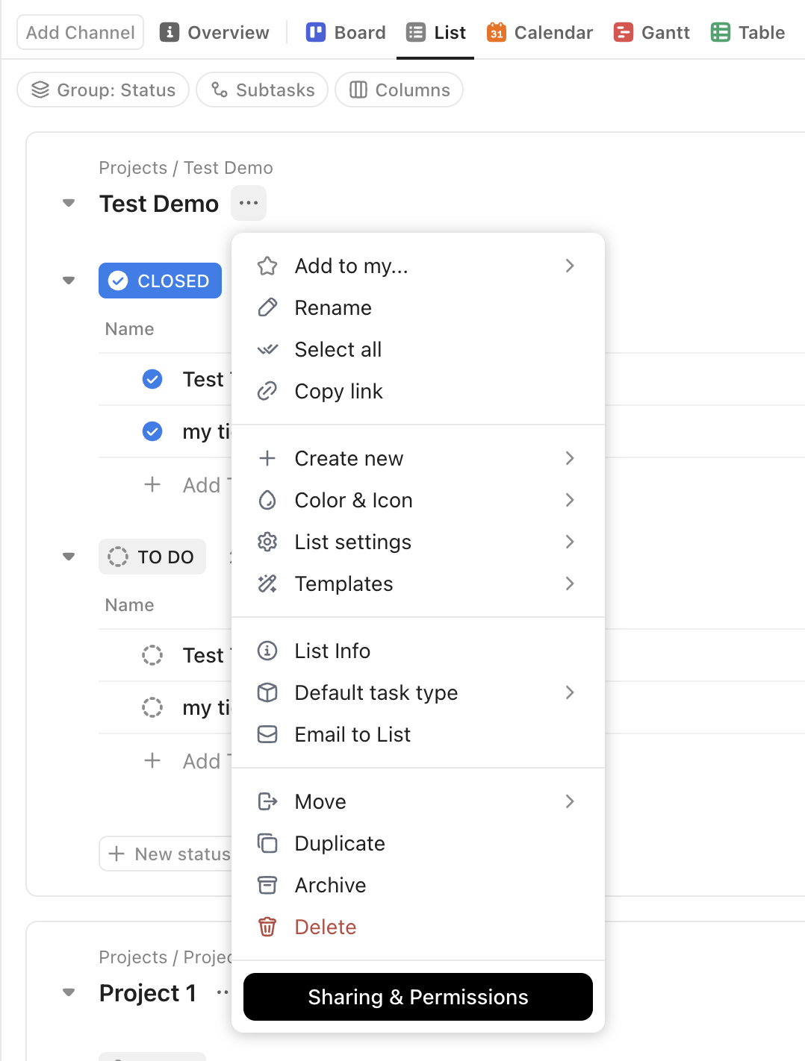Toggle the first checked task in CLOSED group
This screenshot has width=805, height=1061.
[x=152, y=379]
